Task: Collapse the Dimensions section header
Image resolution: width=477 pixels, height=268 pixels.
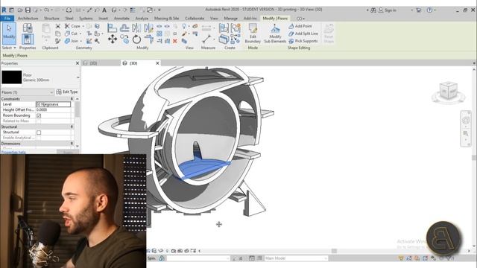Action: click(x=72, y=144)
